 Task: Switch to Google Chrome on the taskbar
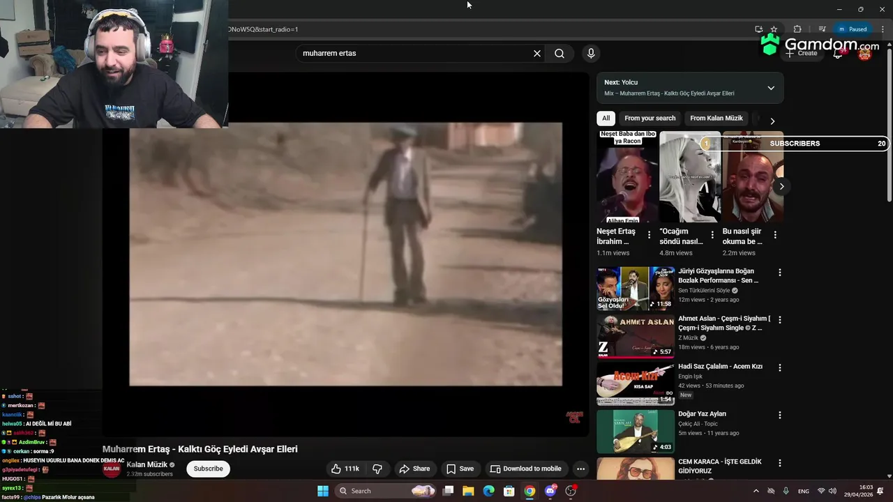530,491
